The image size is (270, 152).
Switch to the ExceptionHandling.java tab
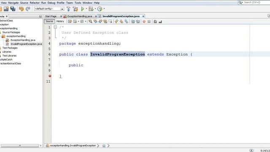click(x=80, y=16)
